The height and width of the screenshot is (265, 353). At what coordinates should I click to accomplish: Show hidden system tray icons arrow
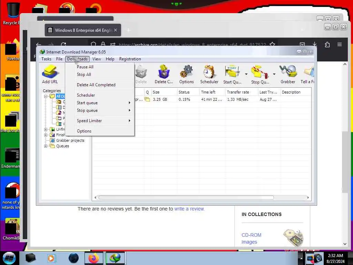coord(301,258)
